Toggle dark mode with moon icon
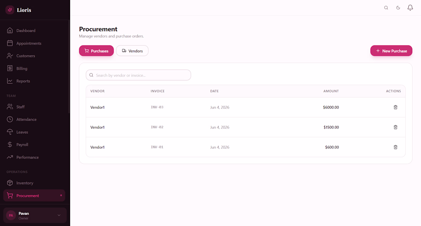Viewport: 421px width, 226px height. 398,8
